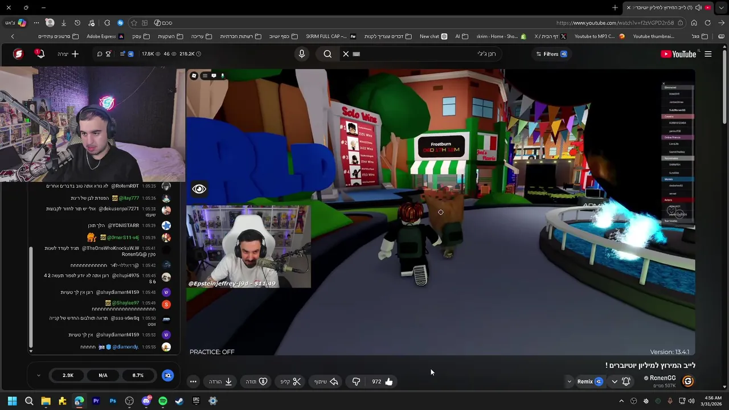Image resolution: width=729 pixels, height=410 pixels.
Task: Open the New chat bookmark
Action: click(433, 36)
